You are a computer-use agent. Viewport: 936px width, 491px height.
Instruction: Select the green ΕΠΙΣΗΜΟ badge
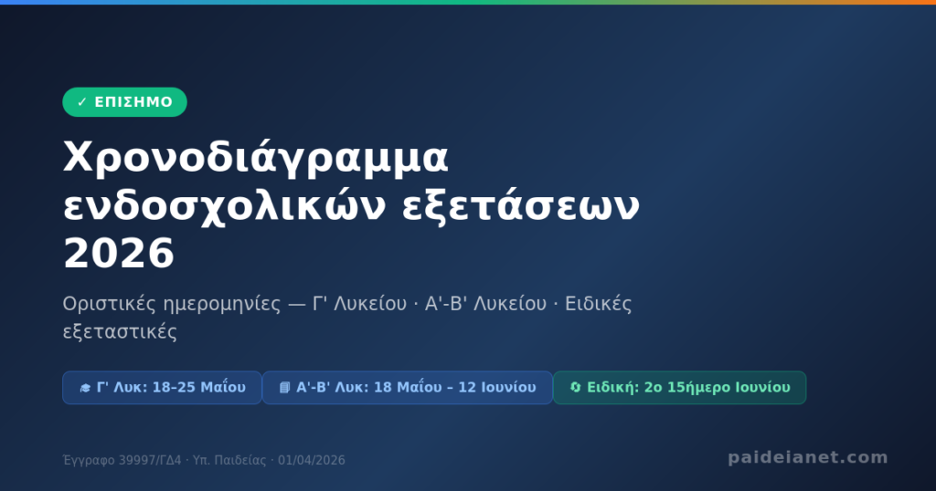click(124, 102)
